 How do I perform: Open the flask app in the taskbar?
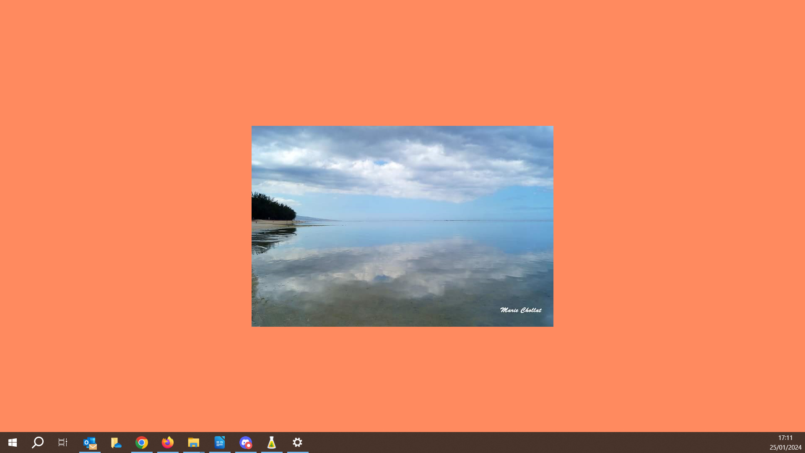click(272, 443)
